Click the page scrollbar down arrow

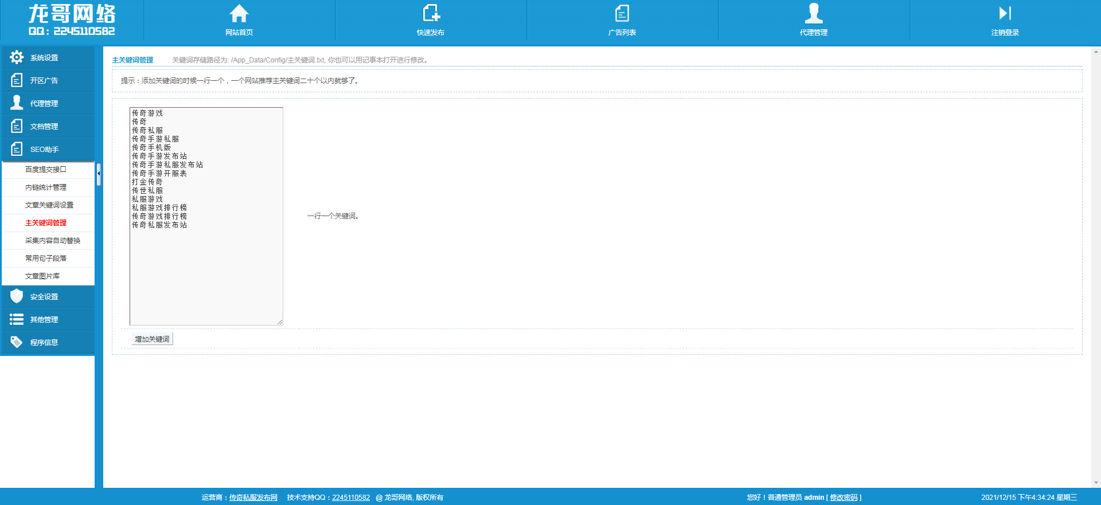point(1096,483)
